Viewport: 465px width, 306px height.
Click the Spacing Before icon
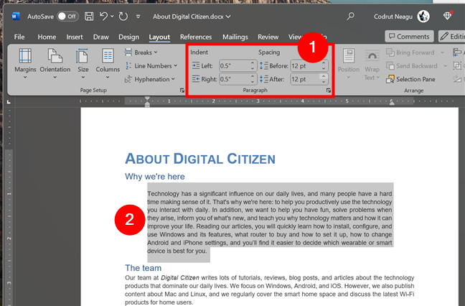[x=263, y=65]
